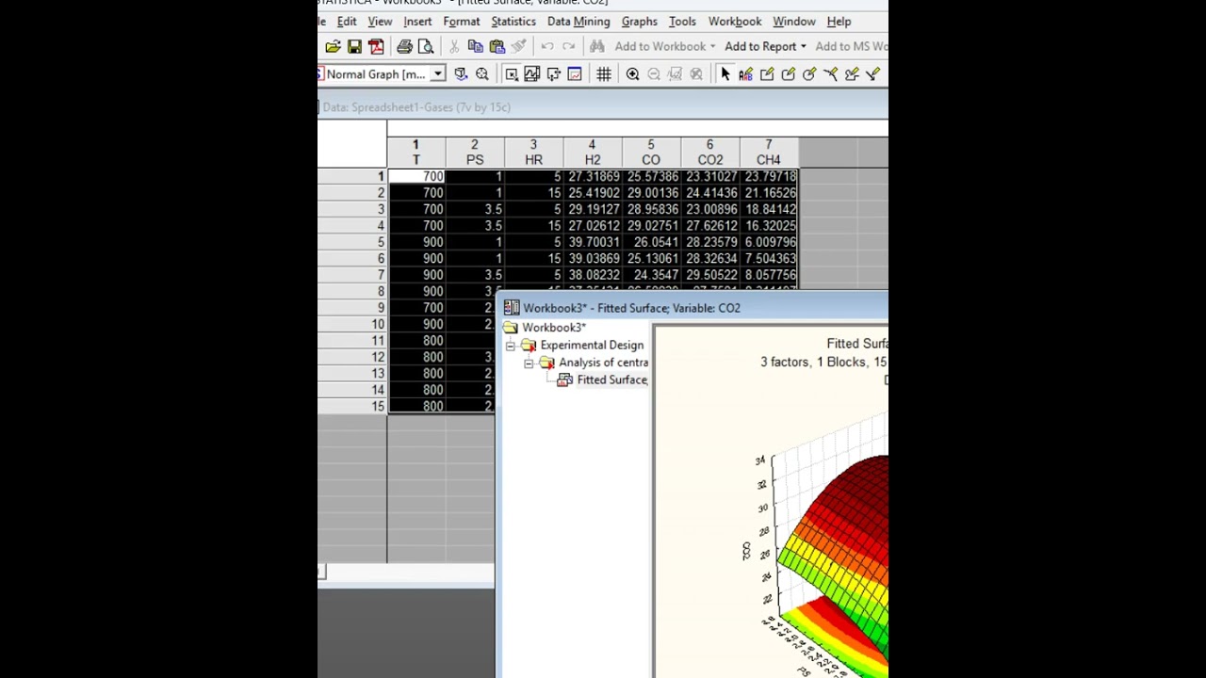Click the Cut scissors icon
Image resolution: width=1206 pixels, height=678 pixels.
coord(454,46)
